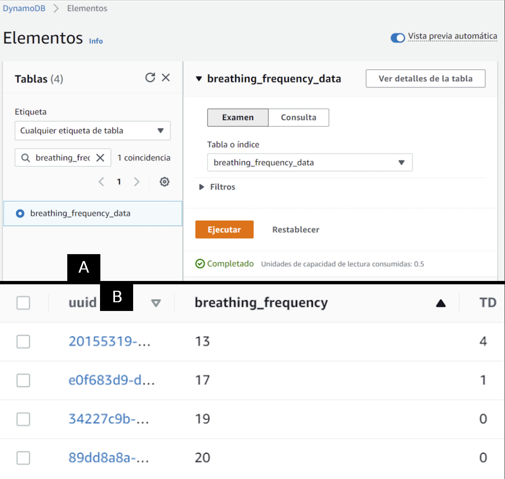Open item 34227c9b uuid link
The image size is (505, 479).
(x=109, y=419)
